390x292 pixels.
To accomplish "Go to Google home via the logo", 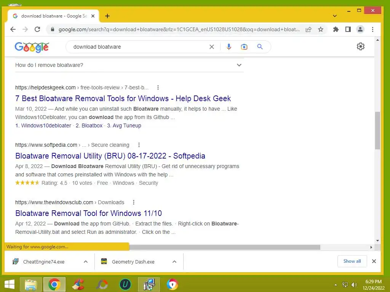I will [x=32, y=47].
